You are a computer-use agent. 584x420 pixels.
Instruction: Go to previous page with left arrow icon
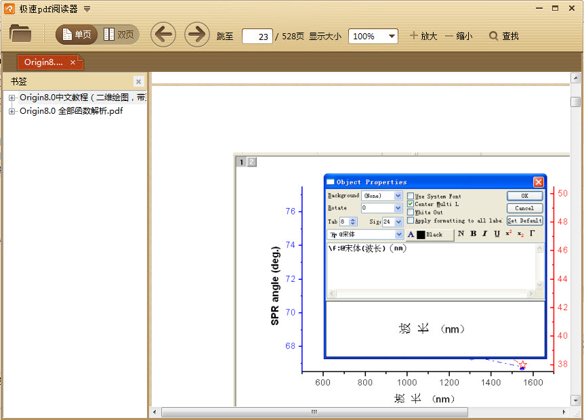[163, 35]
